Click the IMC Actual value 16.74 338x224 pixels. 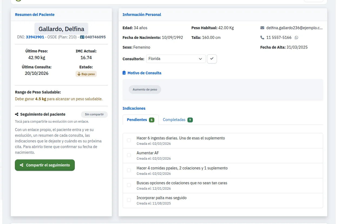pos(86,58)
